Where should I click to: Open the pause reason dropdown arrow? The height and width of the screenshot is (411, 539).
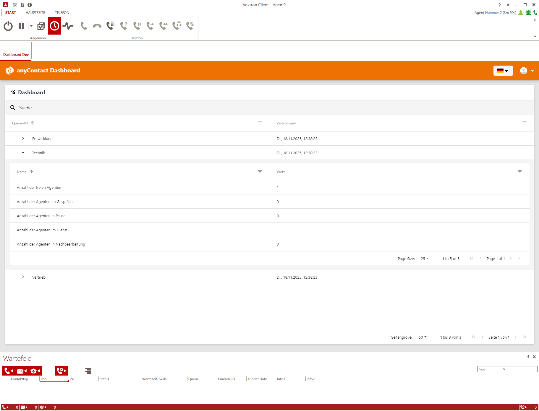[31, 26]
